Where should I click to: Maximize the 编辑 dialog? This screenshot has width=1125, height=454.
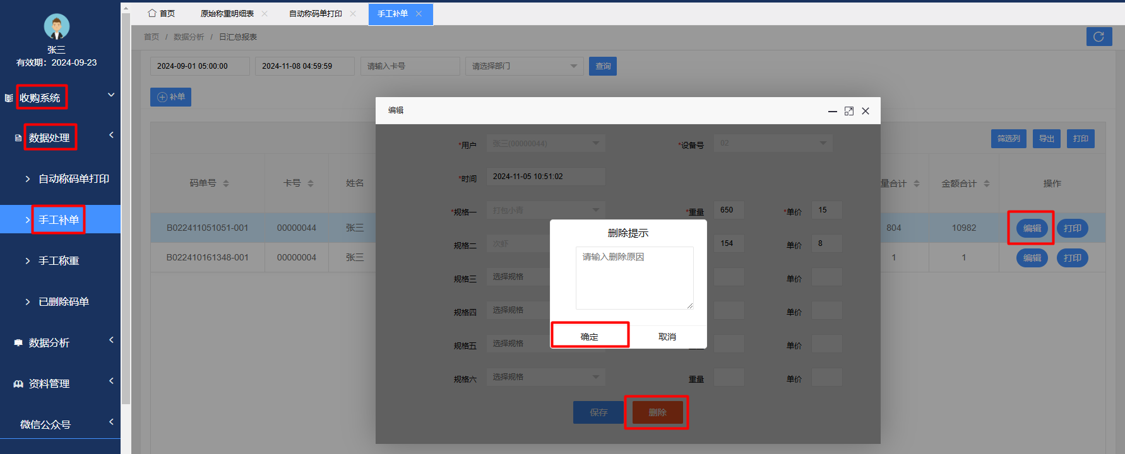(x=849, y=111)
